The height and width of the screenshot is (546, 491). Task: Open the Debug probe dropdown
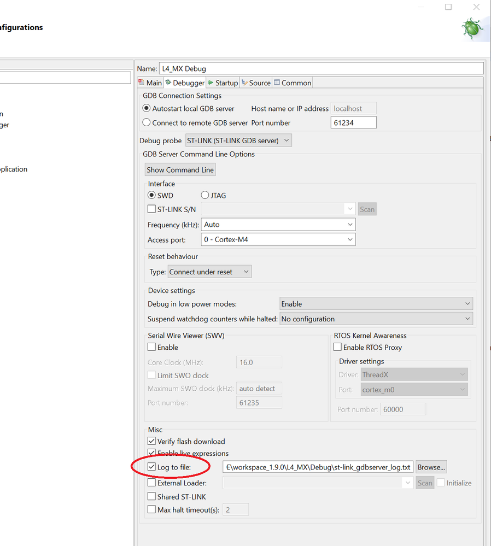tap(239, 140)
